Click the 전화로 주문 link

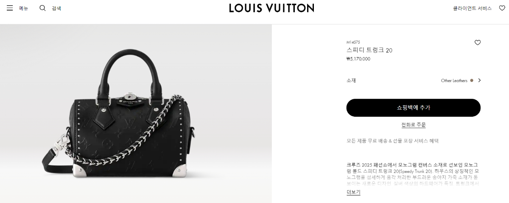pyautogui.click(x=414, y=125)
